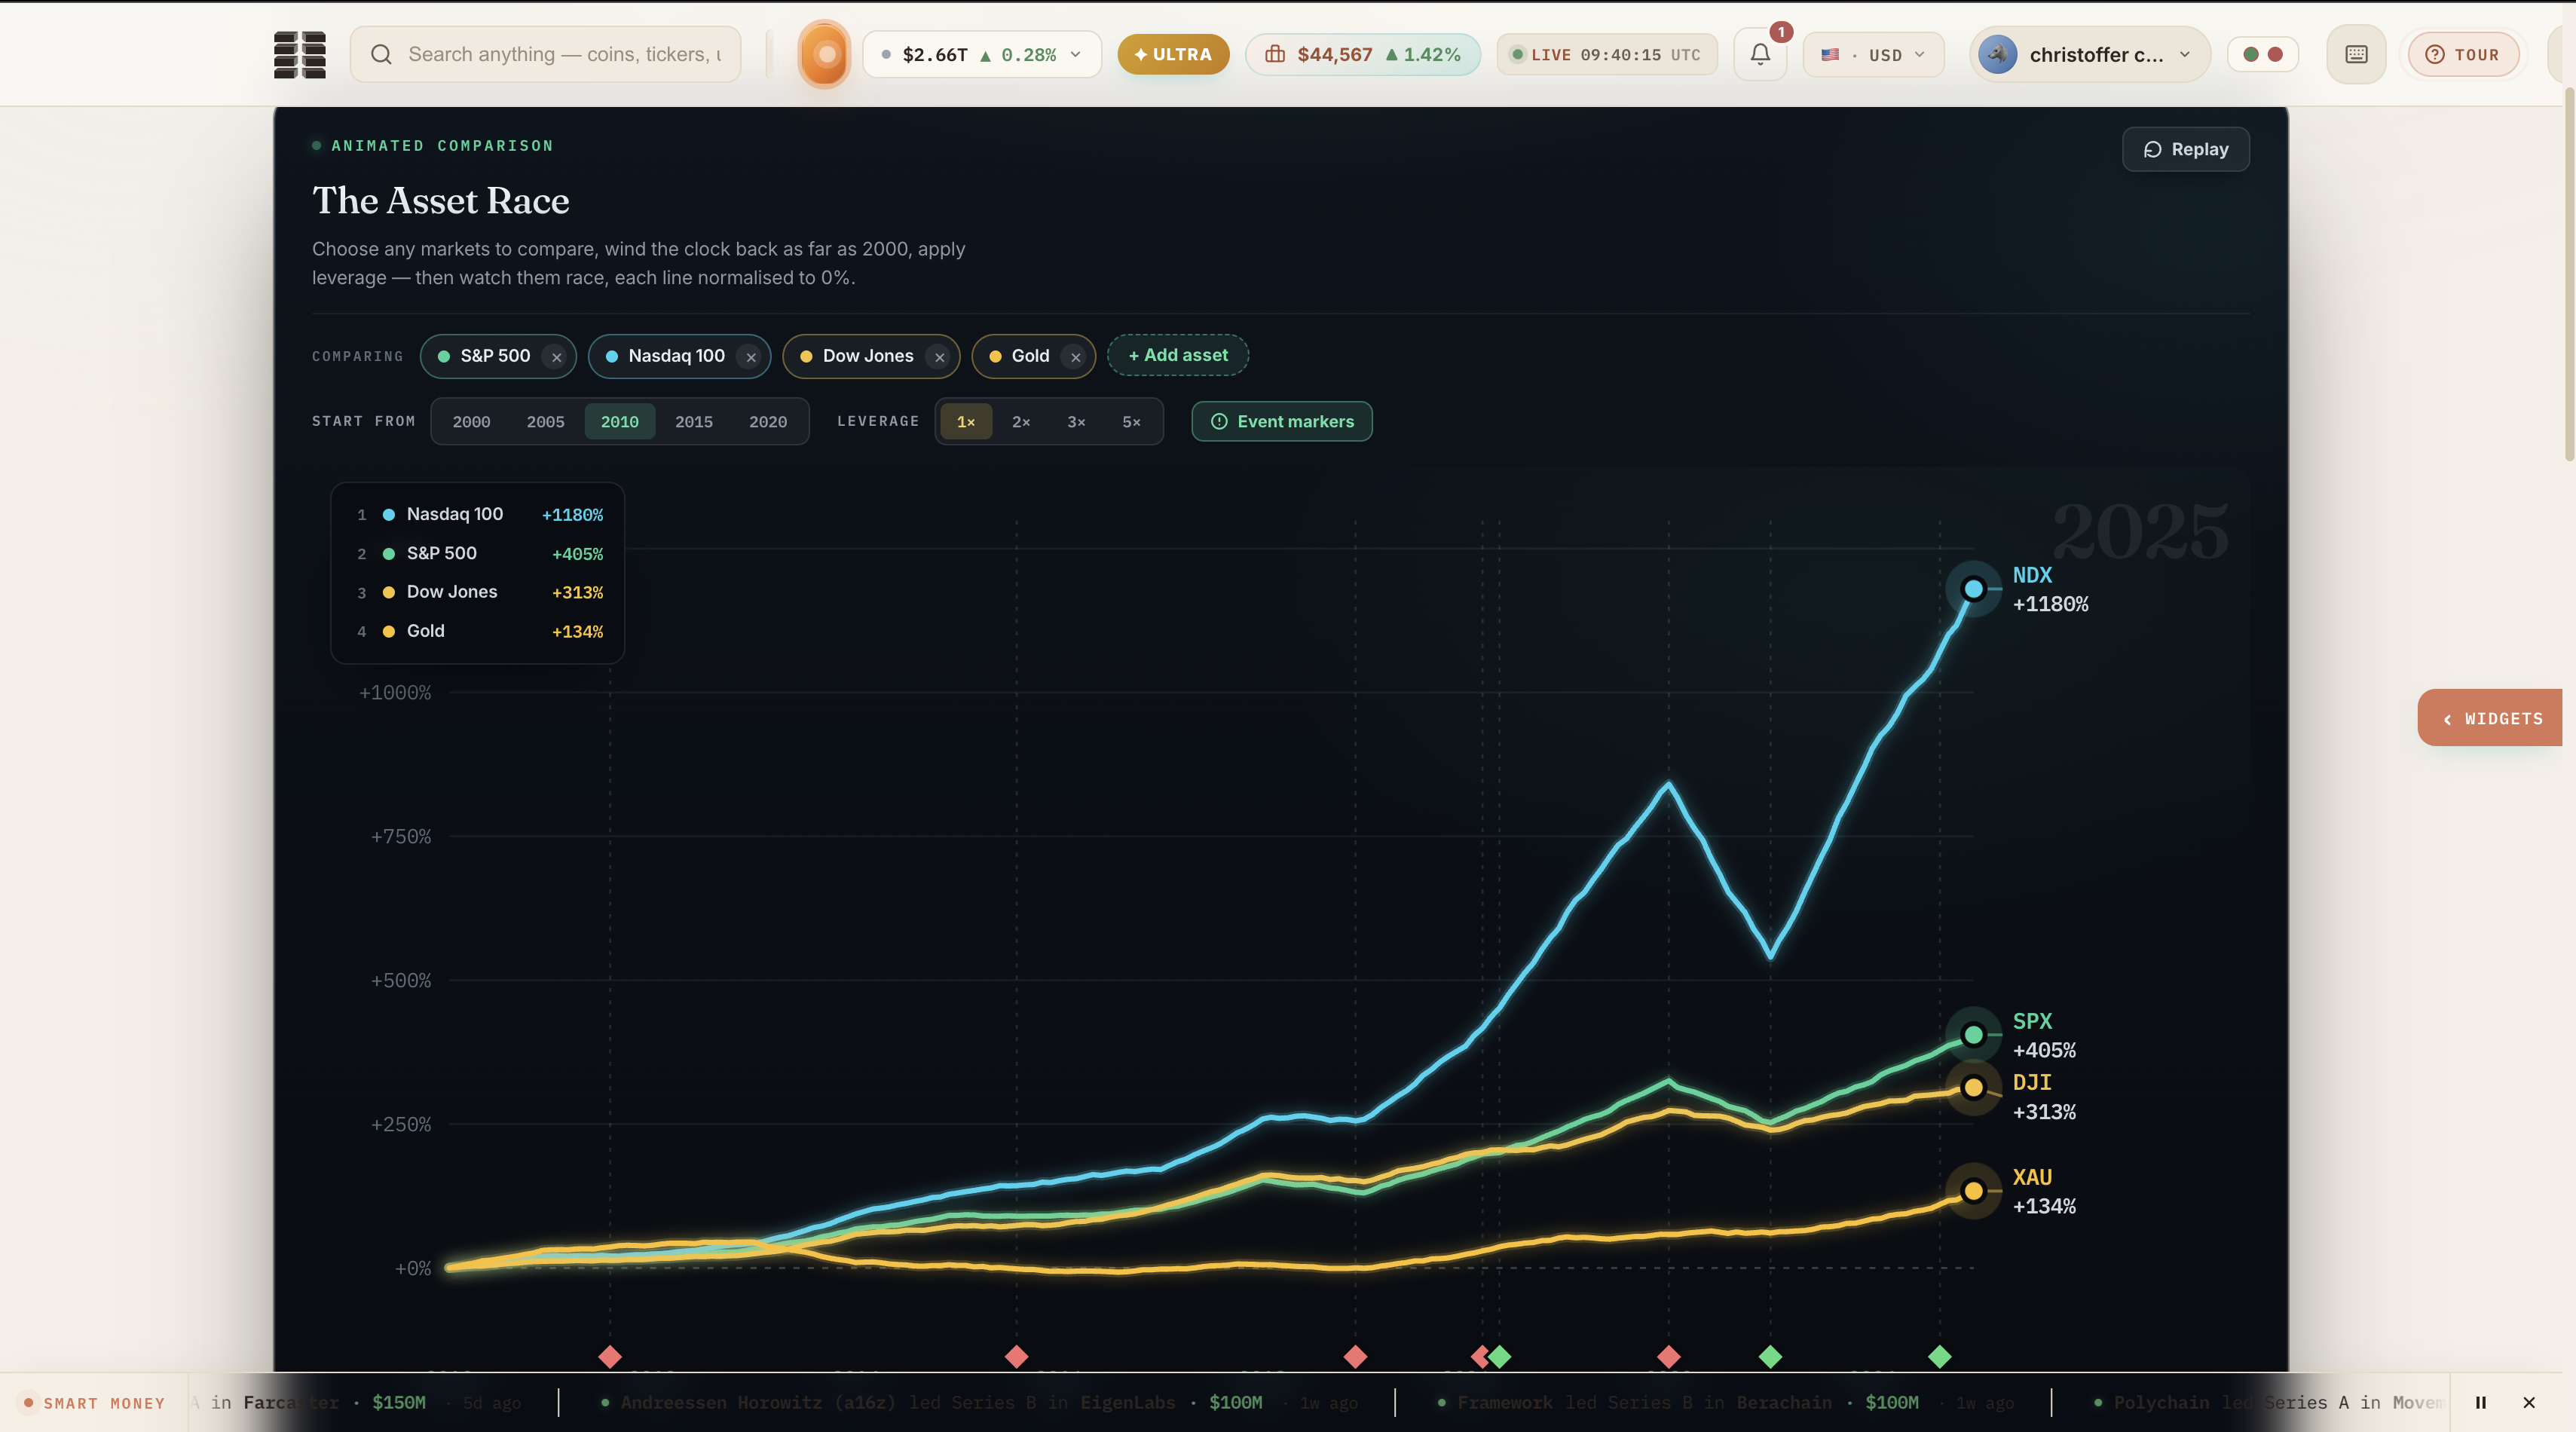Click the +1000% axis label

point(395,693)
